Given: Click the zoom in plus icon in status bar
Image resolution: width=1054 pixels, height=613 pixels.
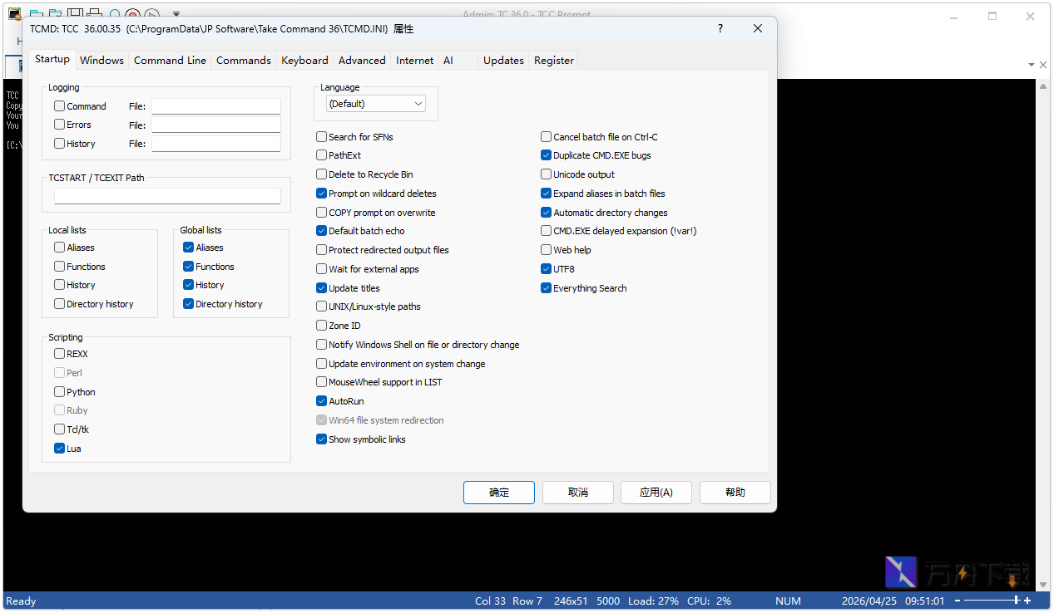Looking at the screenshot, I should click(1028, 601).
